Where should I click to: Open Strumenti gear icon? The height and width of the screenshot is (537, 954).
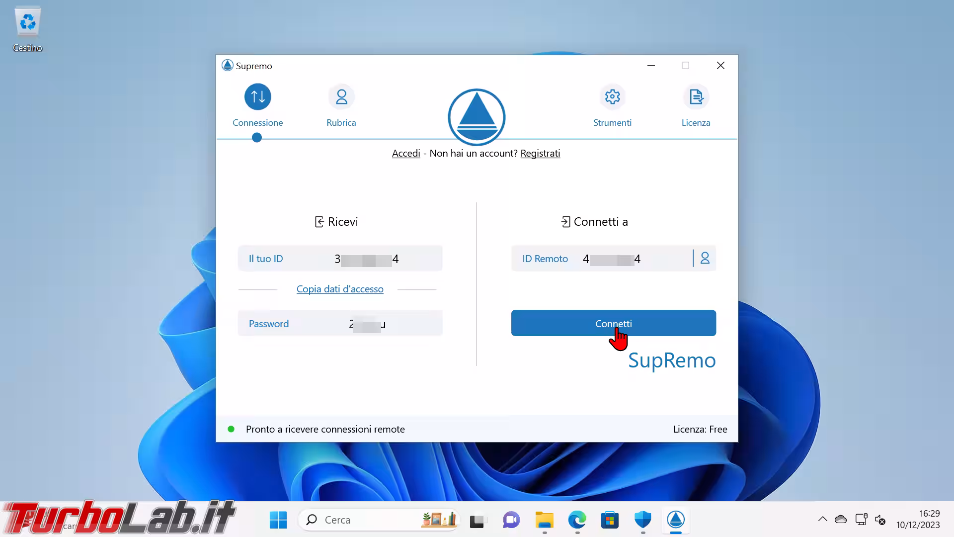[612, 96]
